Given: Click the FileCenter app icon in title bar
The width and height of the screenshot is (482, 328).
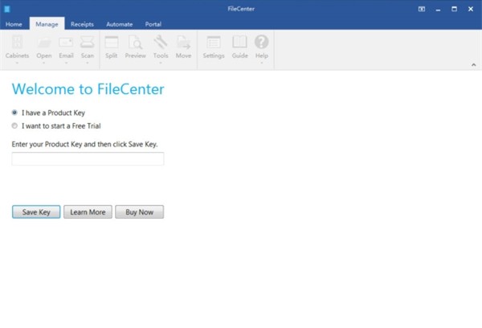Looking at the screenshot, I should coord(7,9).
